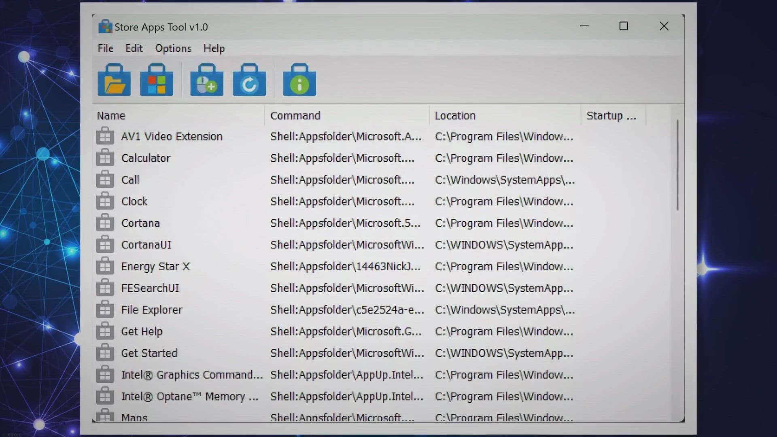Image resolution: width=777 pixels, height=437 pixels.
Task: Click the File Explorer row's location cell
Action: 505,310
